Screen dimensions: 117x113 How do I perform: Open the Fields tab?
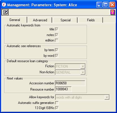coord(91,20)
